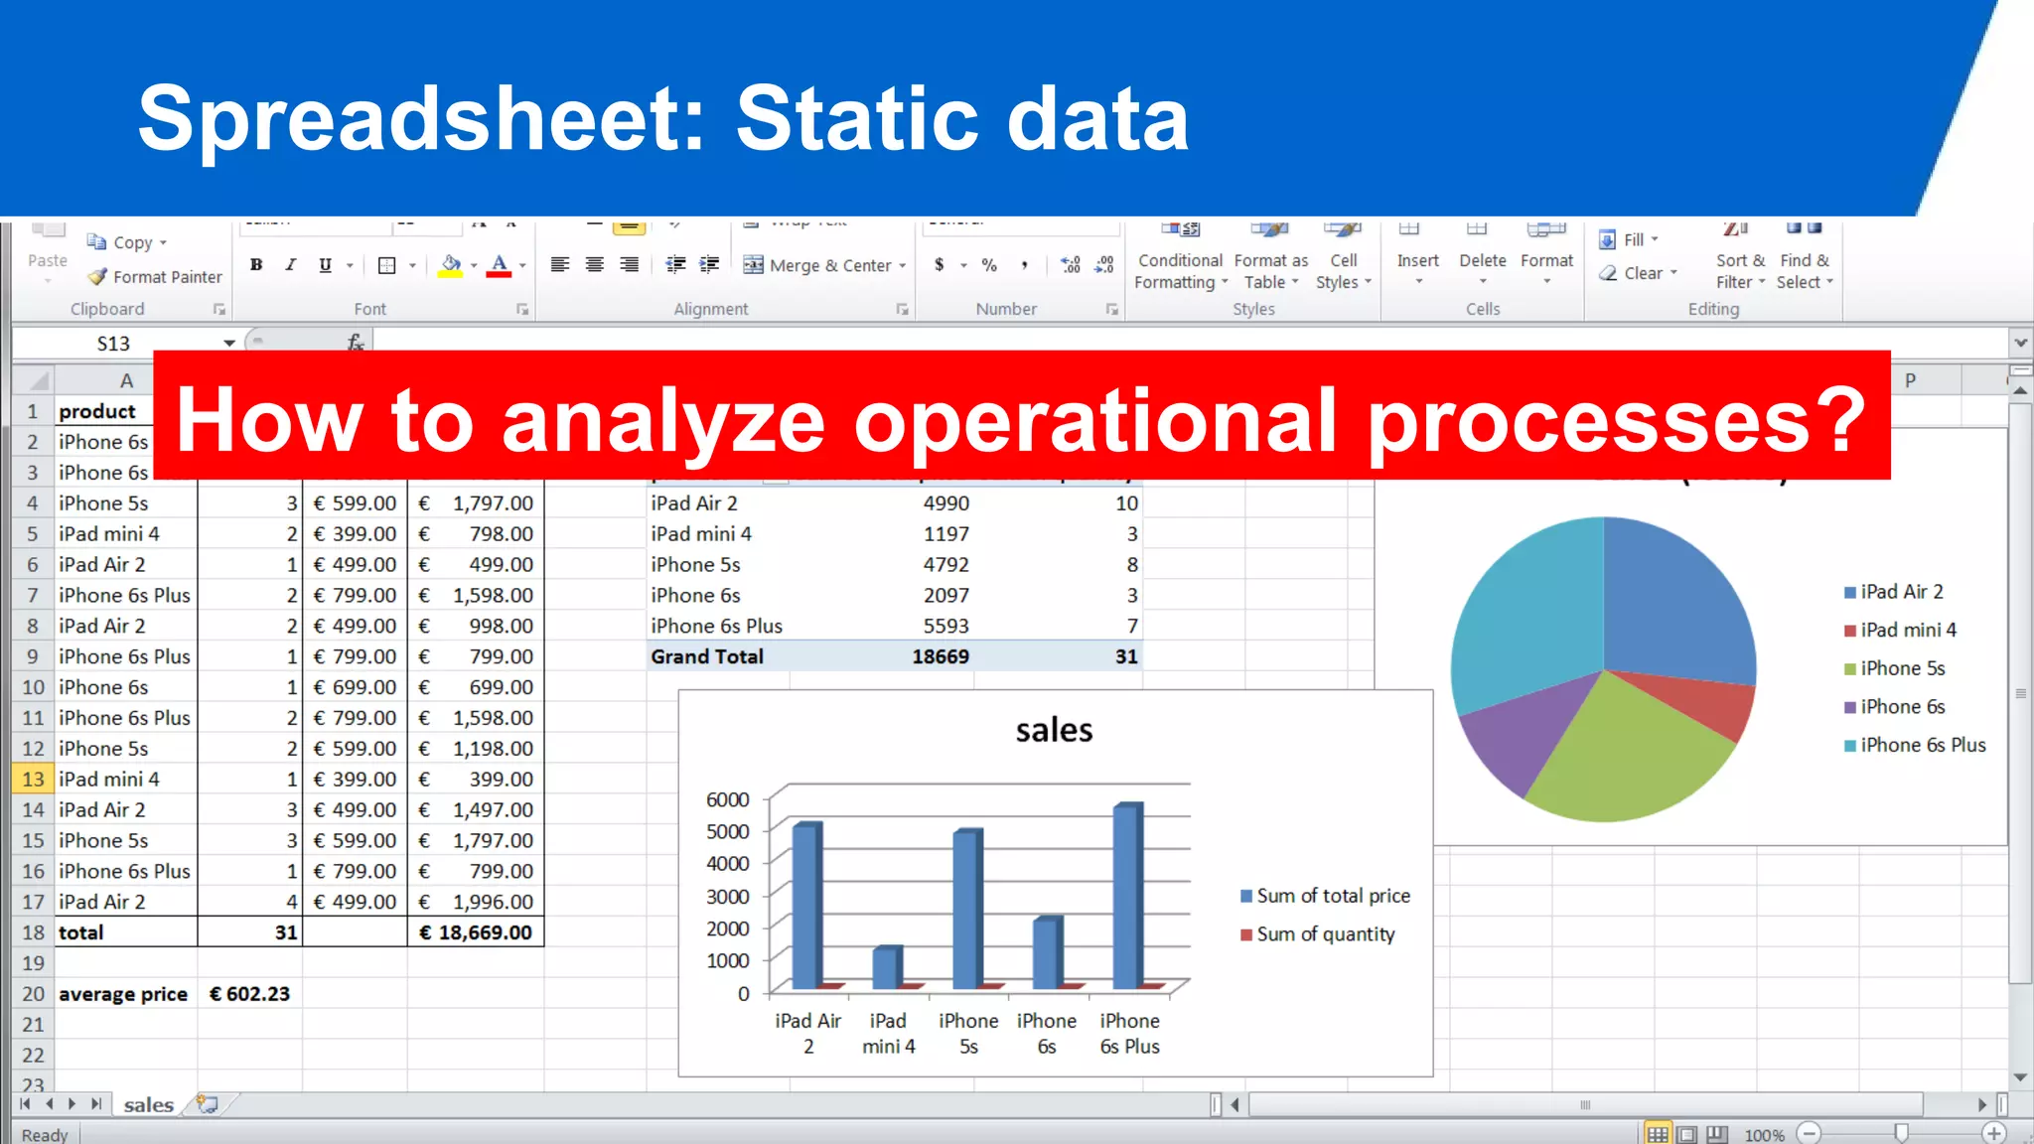This screenshot has height=1144, width=2034.
Task: Expand the Copy dropdown arrow
Action: tap(164, 242)
